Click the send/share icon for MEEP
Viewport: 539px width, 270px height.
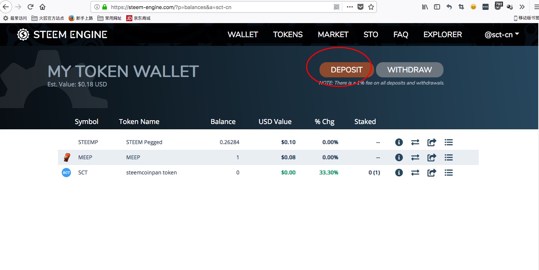pyautogui.click(x=432, y=157)
